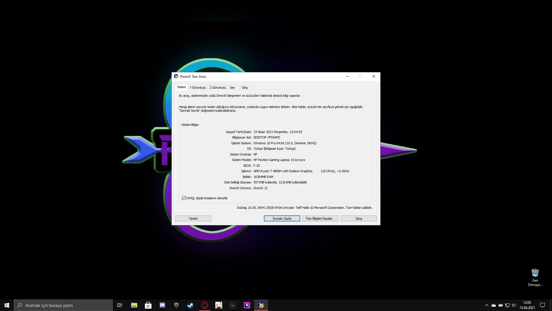Click the Sonraki Sayfa button
Viewport: 552px width, 311px height.
click(x=282, y=219)
